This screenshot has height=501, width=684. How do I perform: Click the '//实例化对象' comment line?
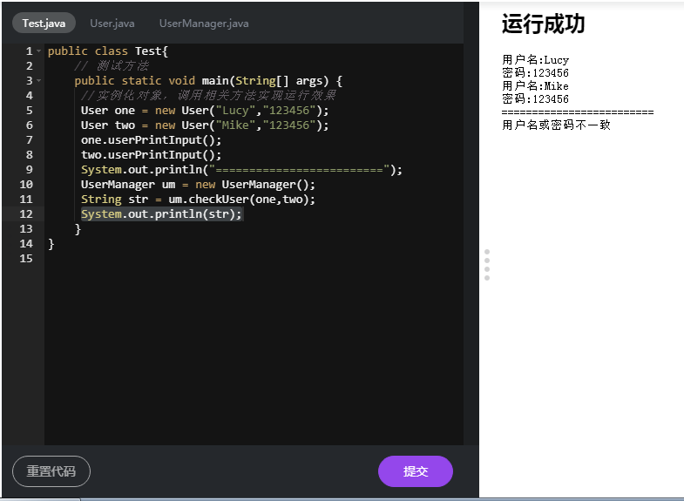[x=208, y=96]
